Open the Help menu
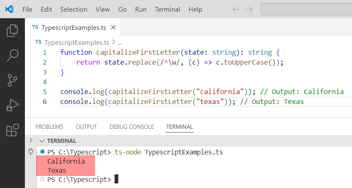The height and width of the screenshot is (188, 352). click(196, 10)
